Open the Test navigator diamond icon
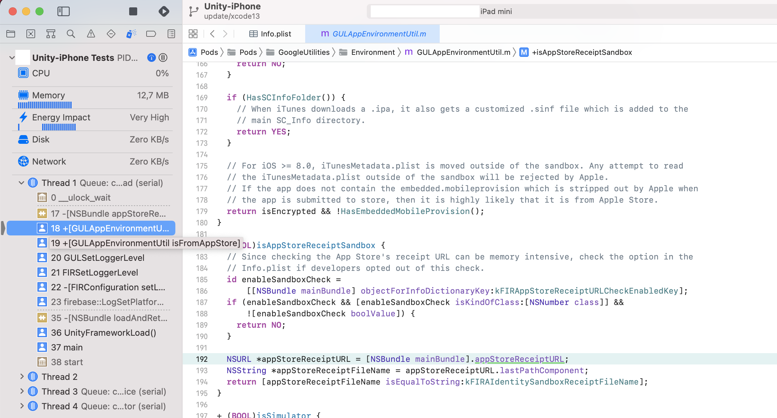This screenshot has height=418, width=777. click(111, 34)
